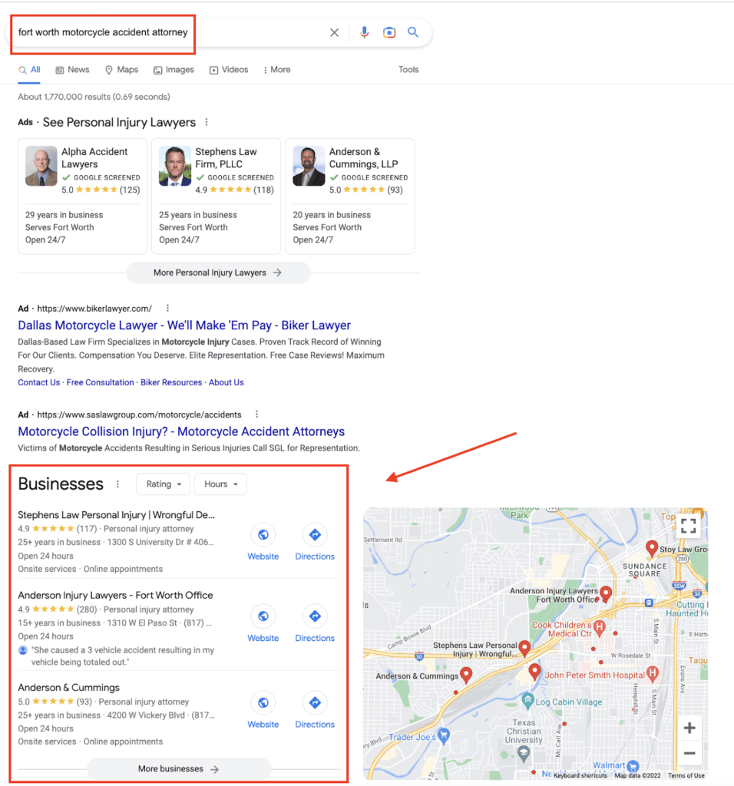Open the Hours filter dropdown
Image resolution: width=734 pixels, height=786 pixels.
tap(220, 484)
